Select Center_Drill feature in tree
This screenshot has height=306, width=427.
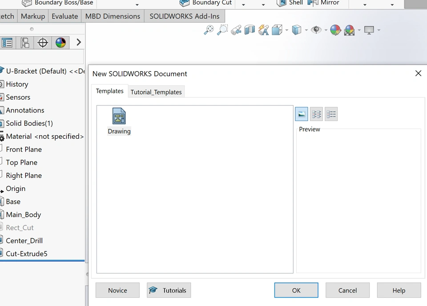[x=21, y=241]
